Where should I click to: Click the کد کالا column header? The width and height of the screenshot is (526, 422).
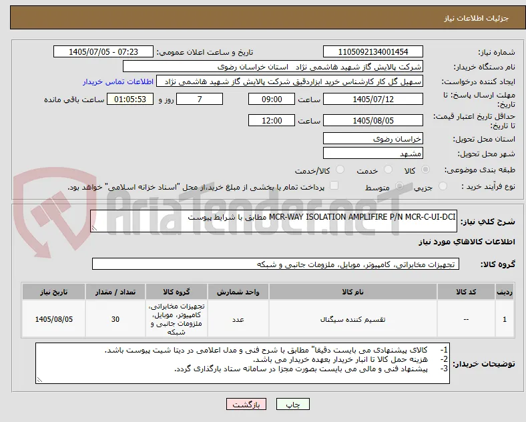pyautogui.click(x=466, y=292)
